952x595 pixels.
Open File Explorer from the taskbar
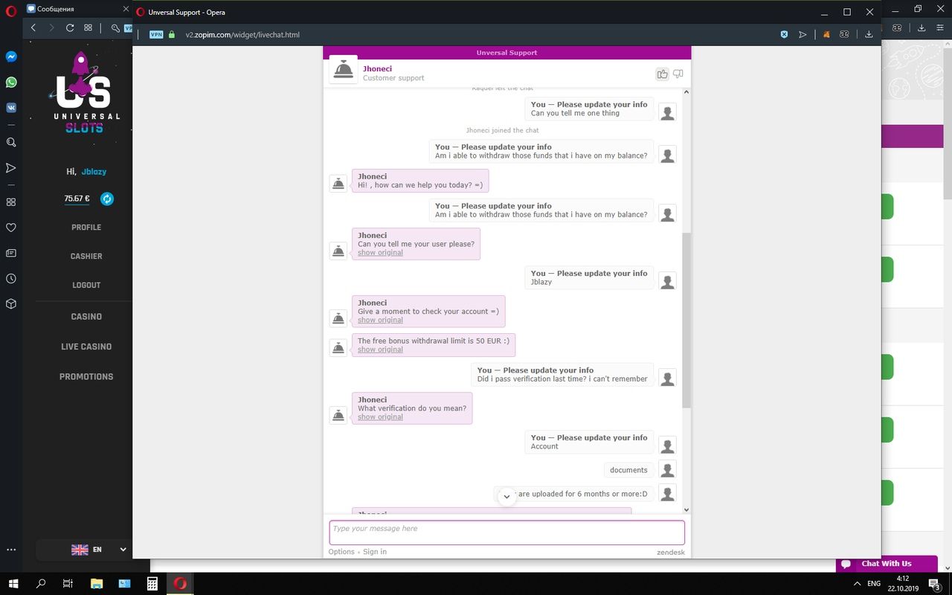96,584
